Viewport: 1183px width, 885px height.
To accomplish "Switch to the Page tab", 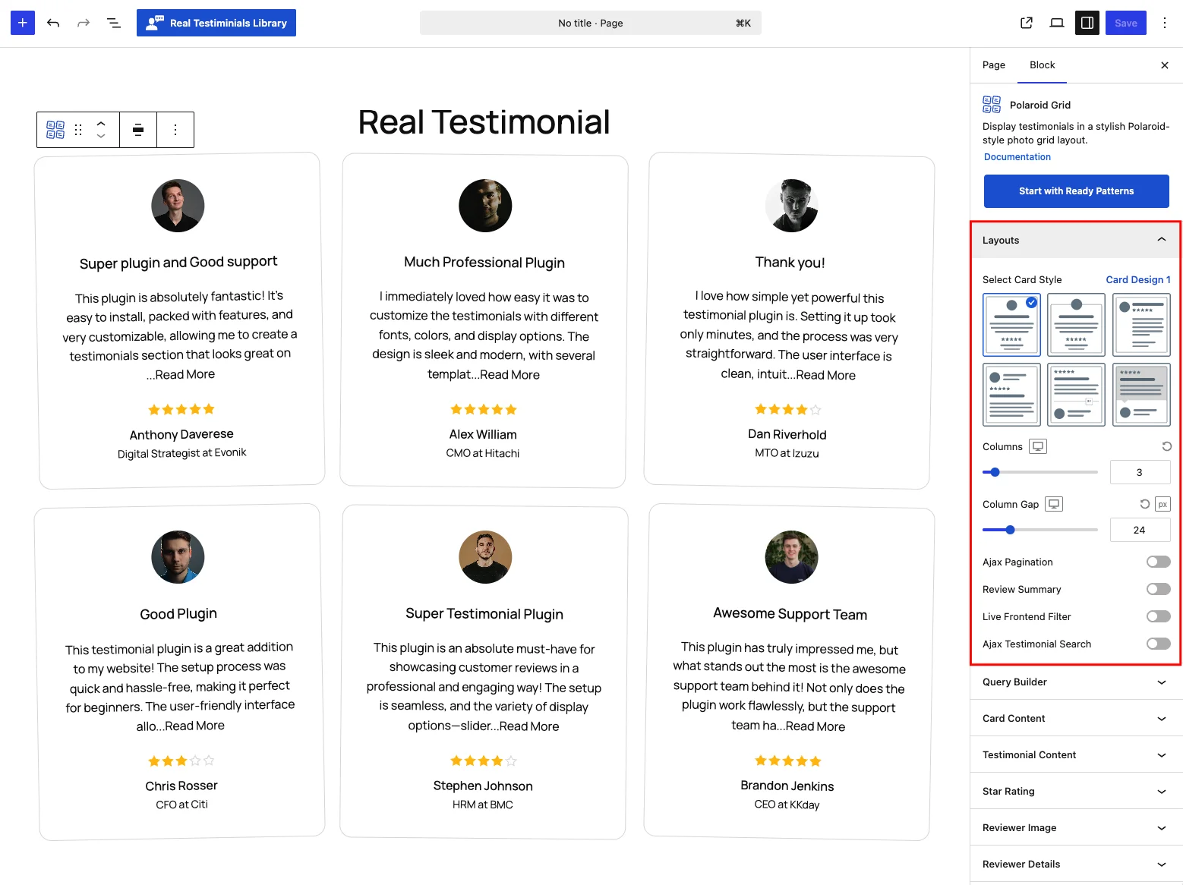I will [x=993, y=65].
